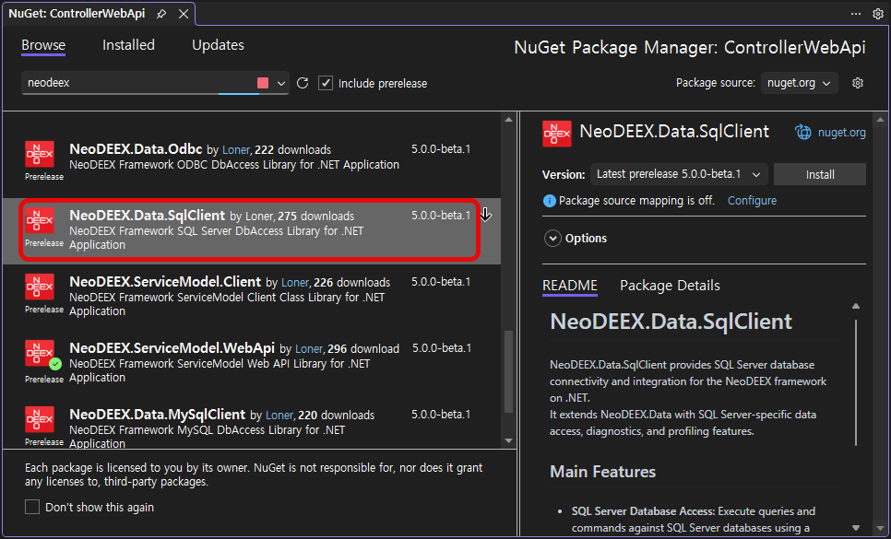
Task: Click the Configure link for source mapping
Action: click(x=752, y=200)
